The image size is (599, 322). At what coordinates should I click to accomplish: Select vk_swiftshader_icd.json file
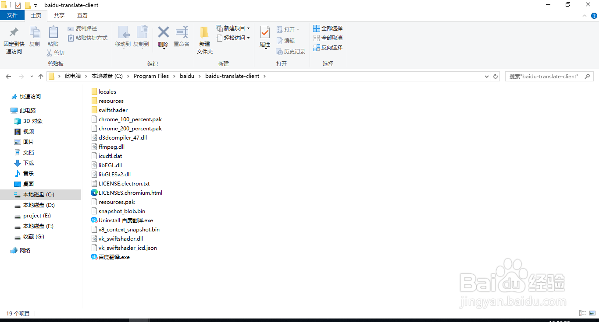click(124, 248)
